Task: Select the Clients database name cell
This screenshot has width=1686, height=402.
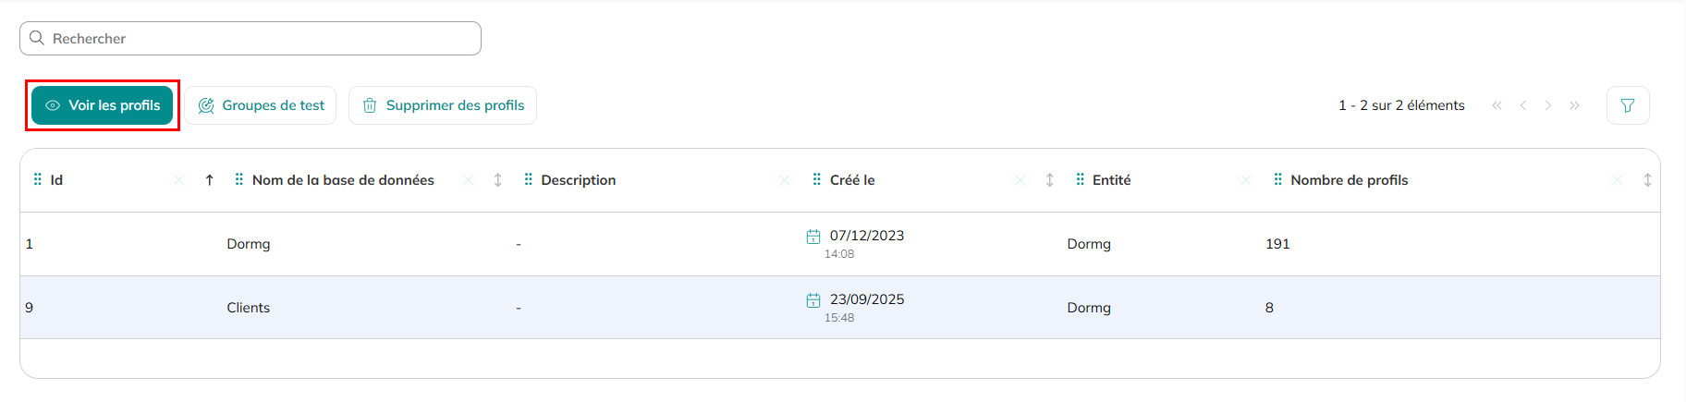Action: 249,308
